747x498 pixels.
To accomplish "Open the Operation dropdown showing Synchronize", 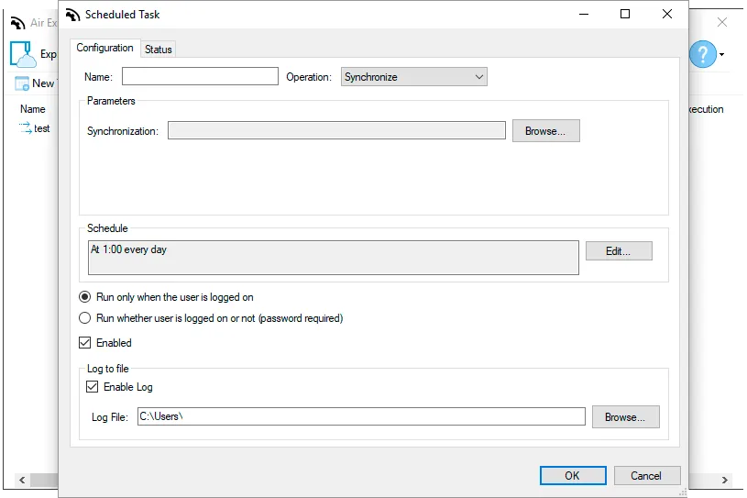I will coord(414,77).
